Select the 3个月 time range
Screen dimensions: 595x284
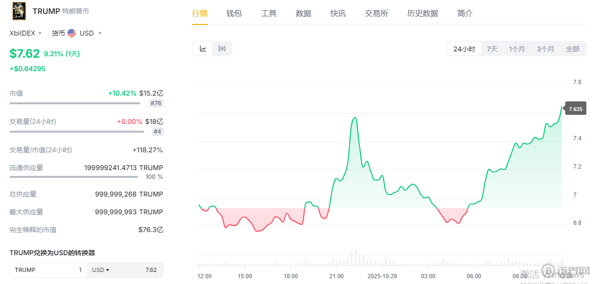point(545,49)
